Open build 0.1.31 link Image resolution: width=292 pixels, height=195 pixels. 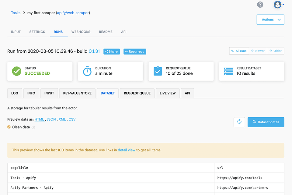point(94,51)
